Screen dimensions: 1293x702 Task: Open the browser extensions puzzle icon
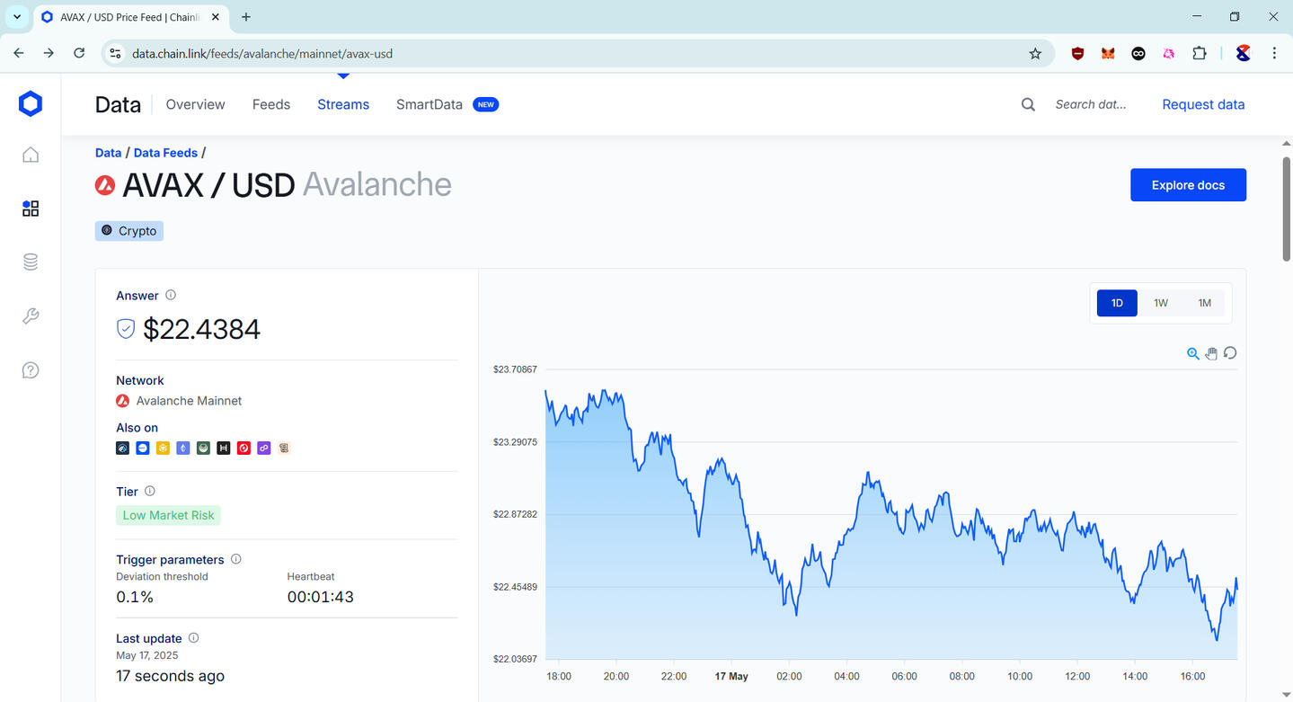(1200, 54)
